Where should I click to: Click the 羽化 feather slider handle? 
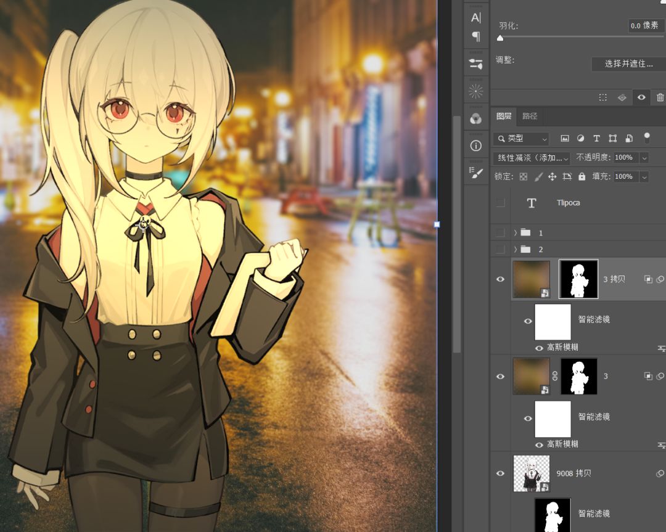point(500,38)
